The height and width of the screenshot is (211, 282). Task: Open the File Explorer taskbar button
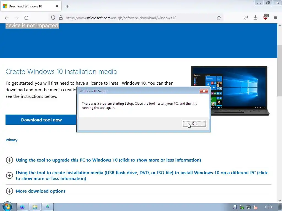click(x=35, y=207)
